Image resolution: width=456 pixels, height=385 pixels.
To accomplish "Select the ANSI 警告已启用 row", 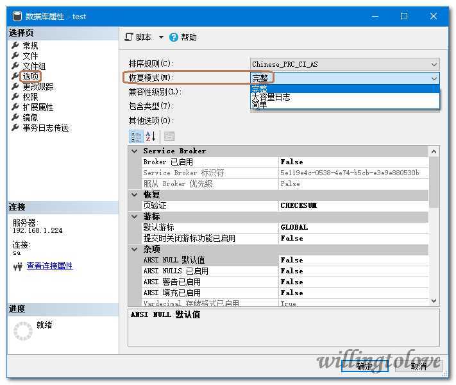I will point(285,282).
